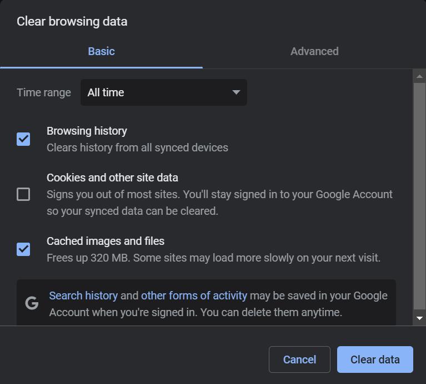This screenshot has height=384, width=426.
Task: Click the scrollbar down arrow
Action: pyautogui.click(x=420, y=318)
